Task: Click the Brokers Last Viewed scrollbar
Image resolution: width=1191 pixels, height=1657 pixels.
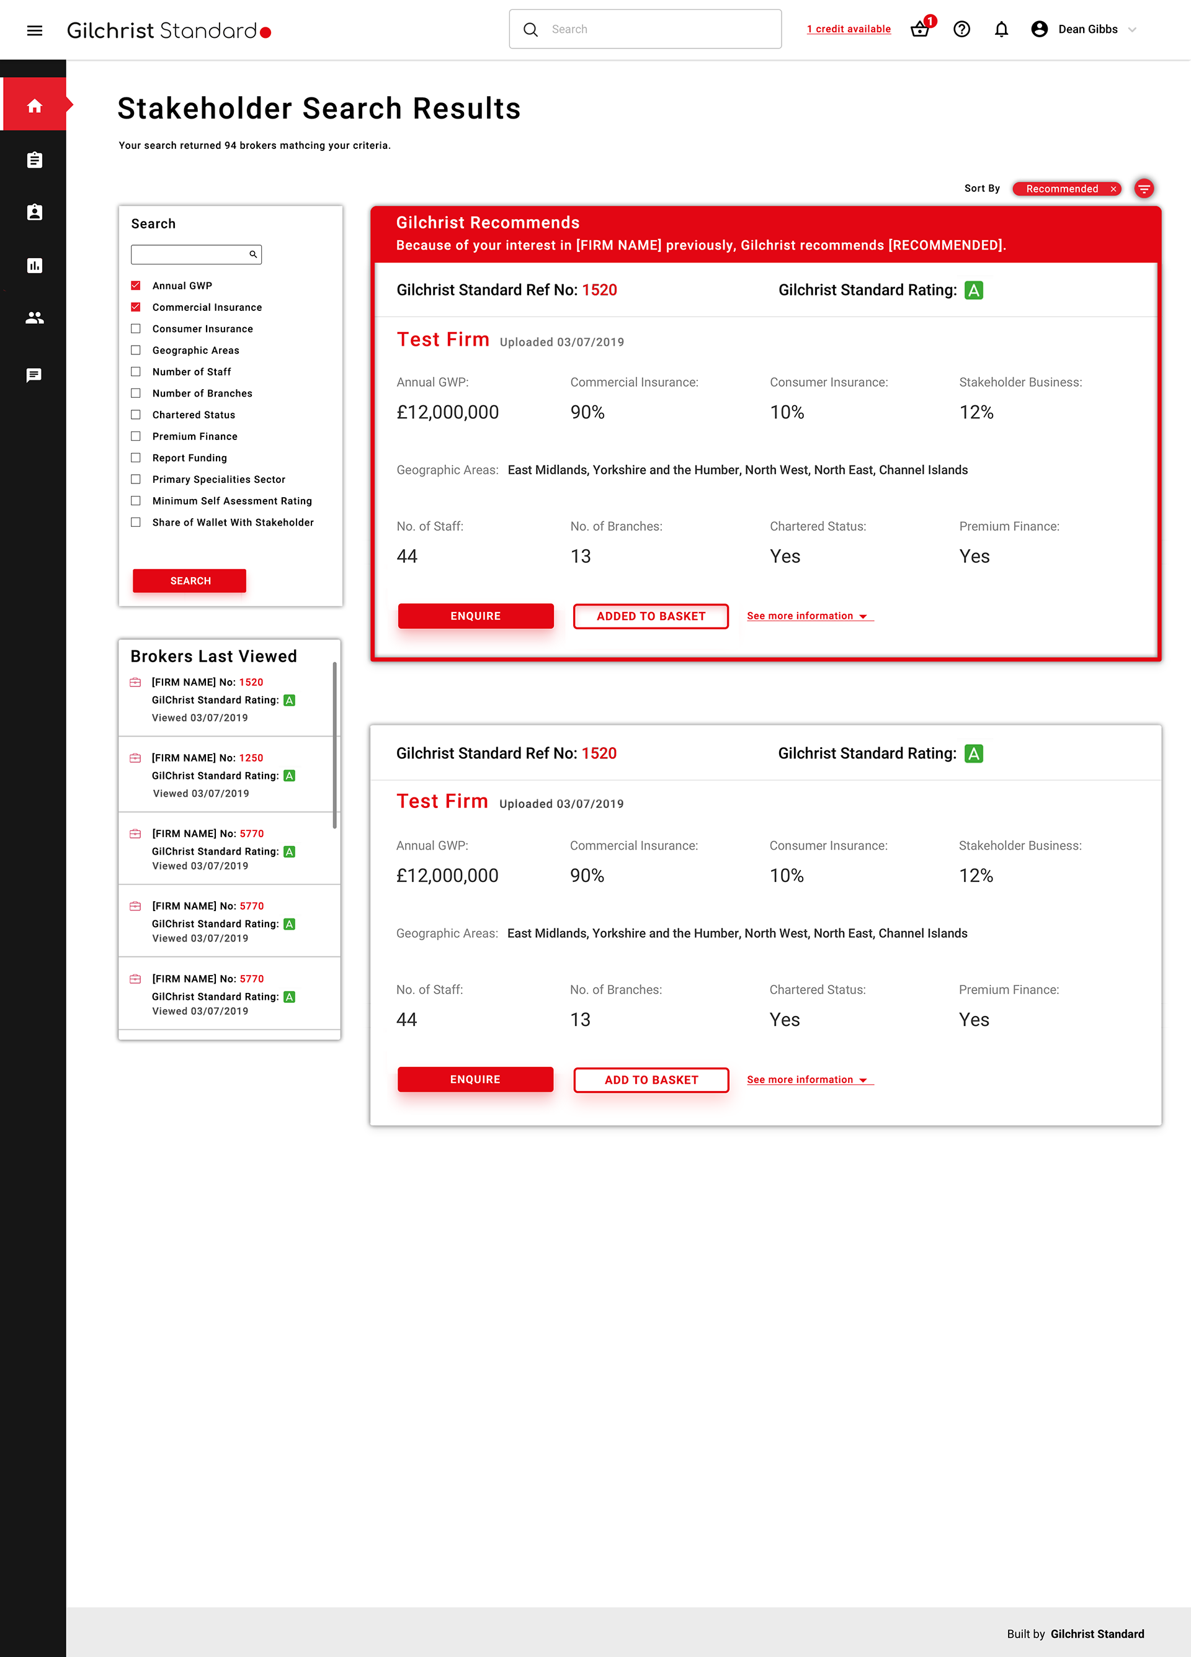Action: click(x=334, y=745)
